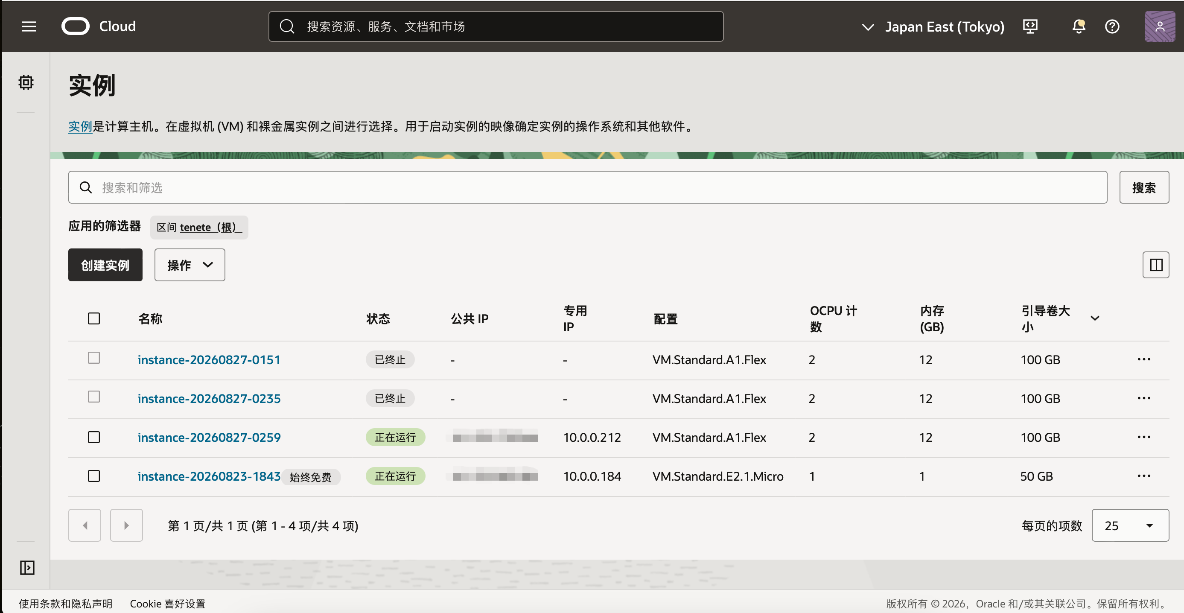Check the box for instance-20260827-0235
This screenshot has width=1184, height=613.
pyautogui.click(x=94, y=397)
